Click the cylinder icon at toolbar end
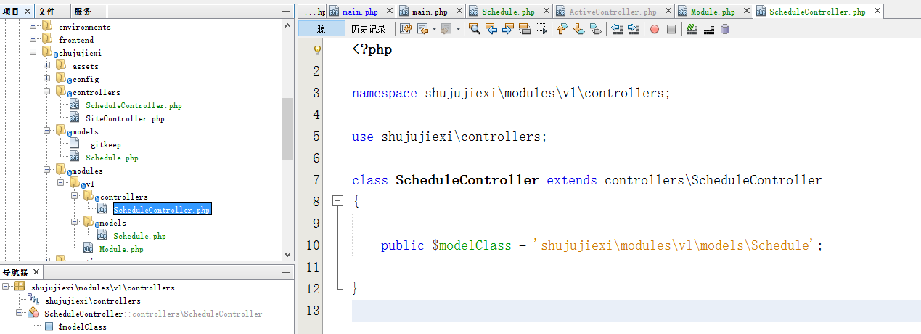The image size is (921, 334). tap(724, 29)
